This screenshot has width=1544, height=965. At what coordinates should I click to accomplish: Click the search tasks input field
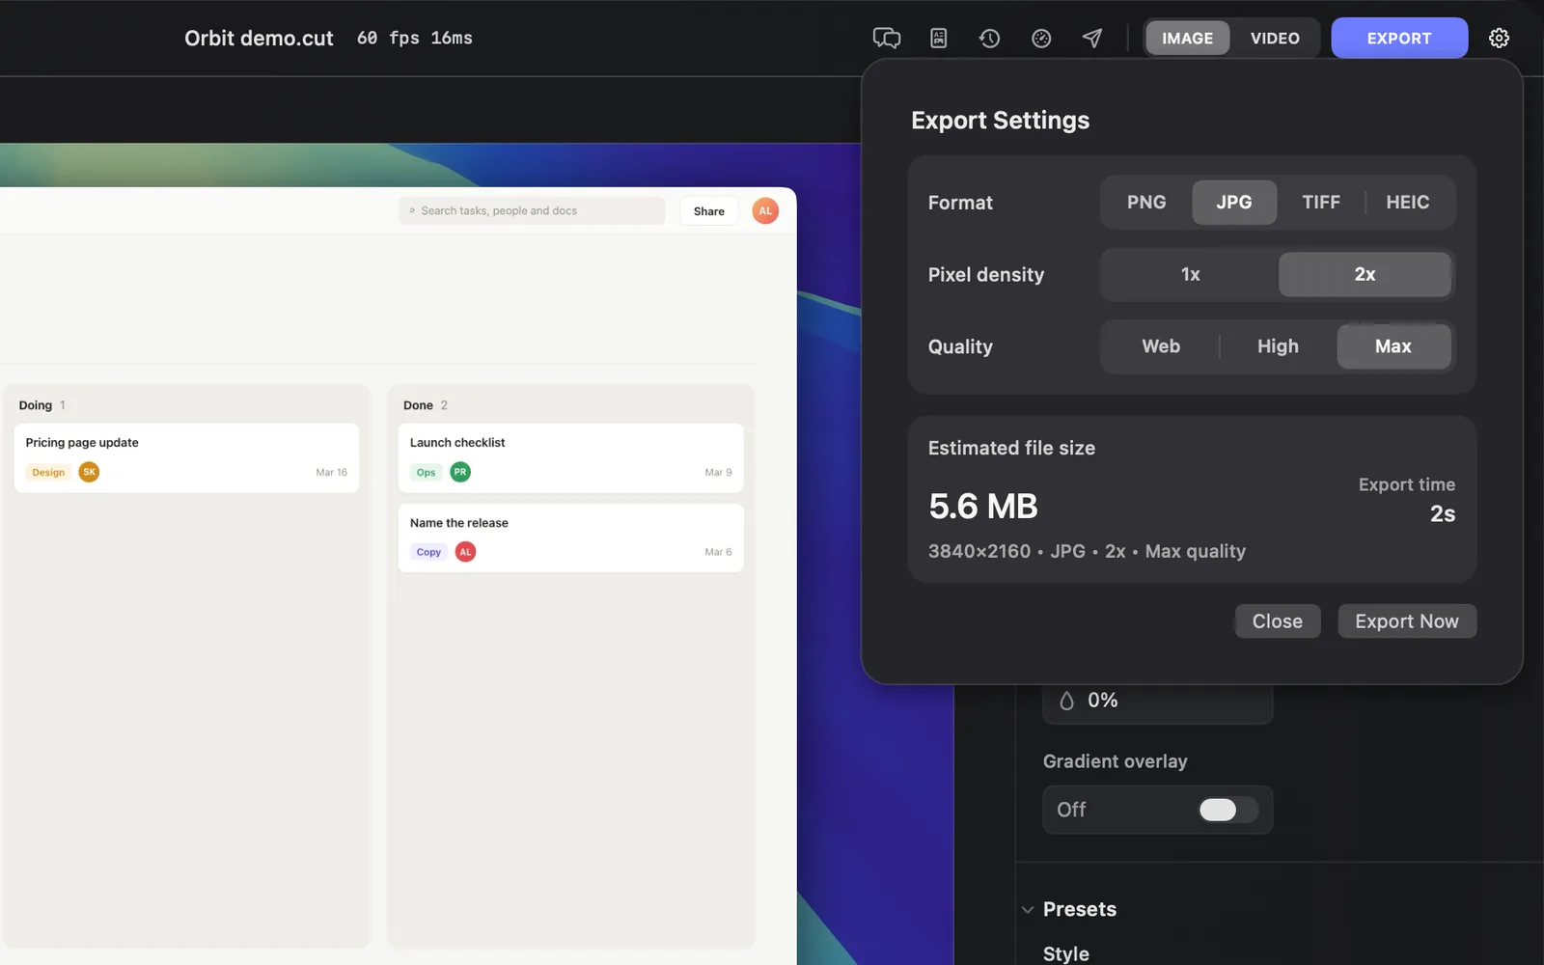pos(532,210)
